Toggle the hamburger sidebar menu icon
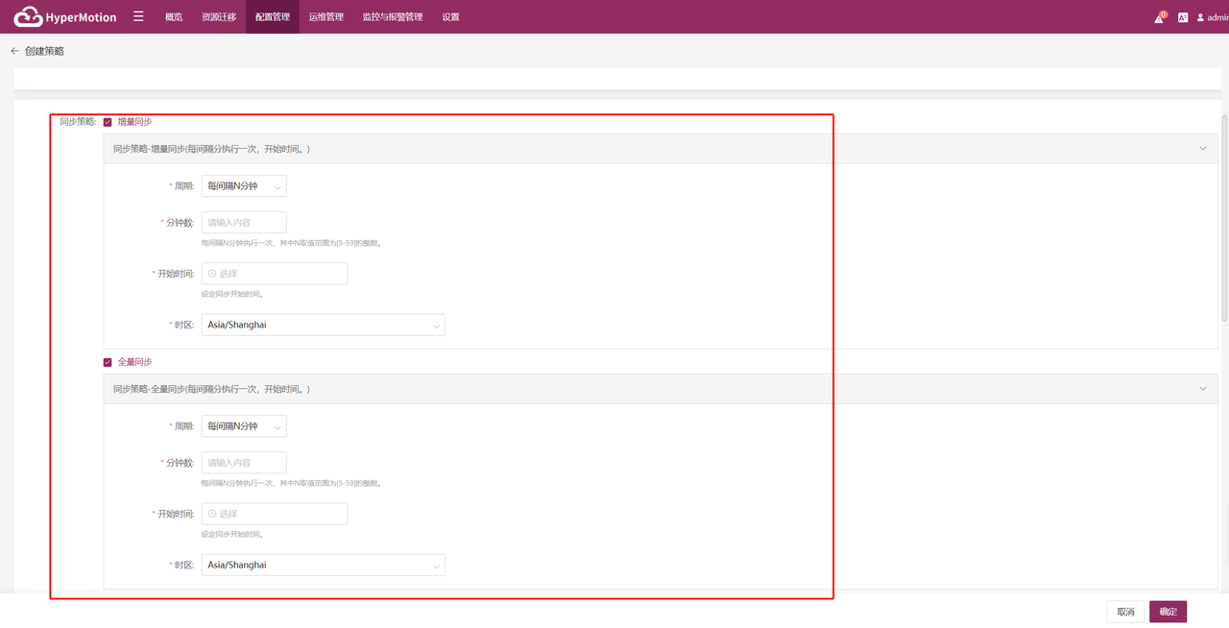Screen dimensions: 1229x628 [138, 16]
